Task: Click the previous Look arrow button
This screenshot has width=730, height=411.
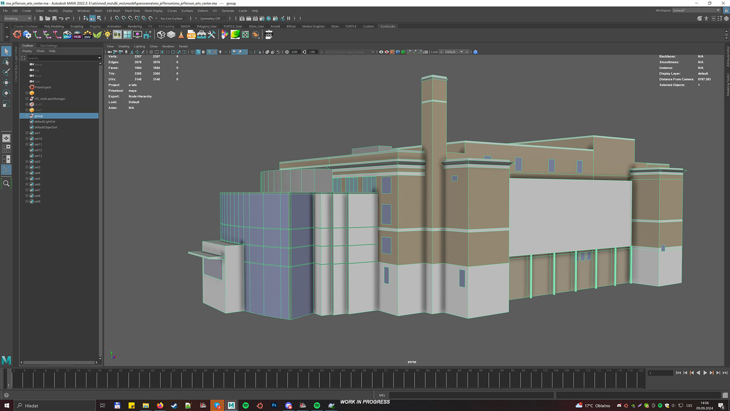Action: coord(441,52)
